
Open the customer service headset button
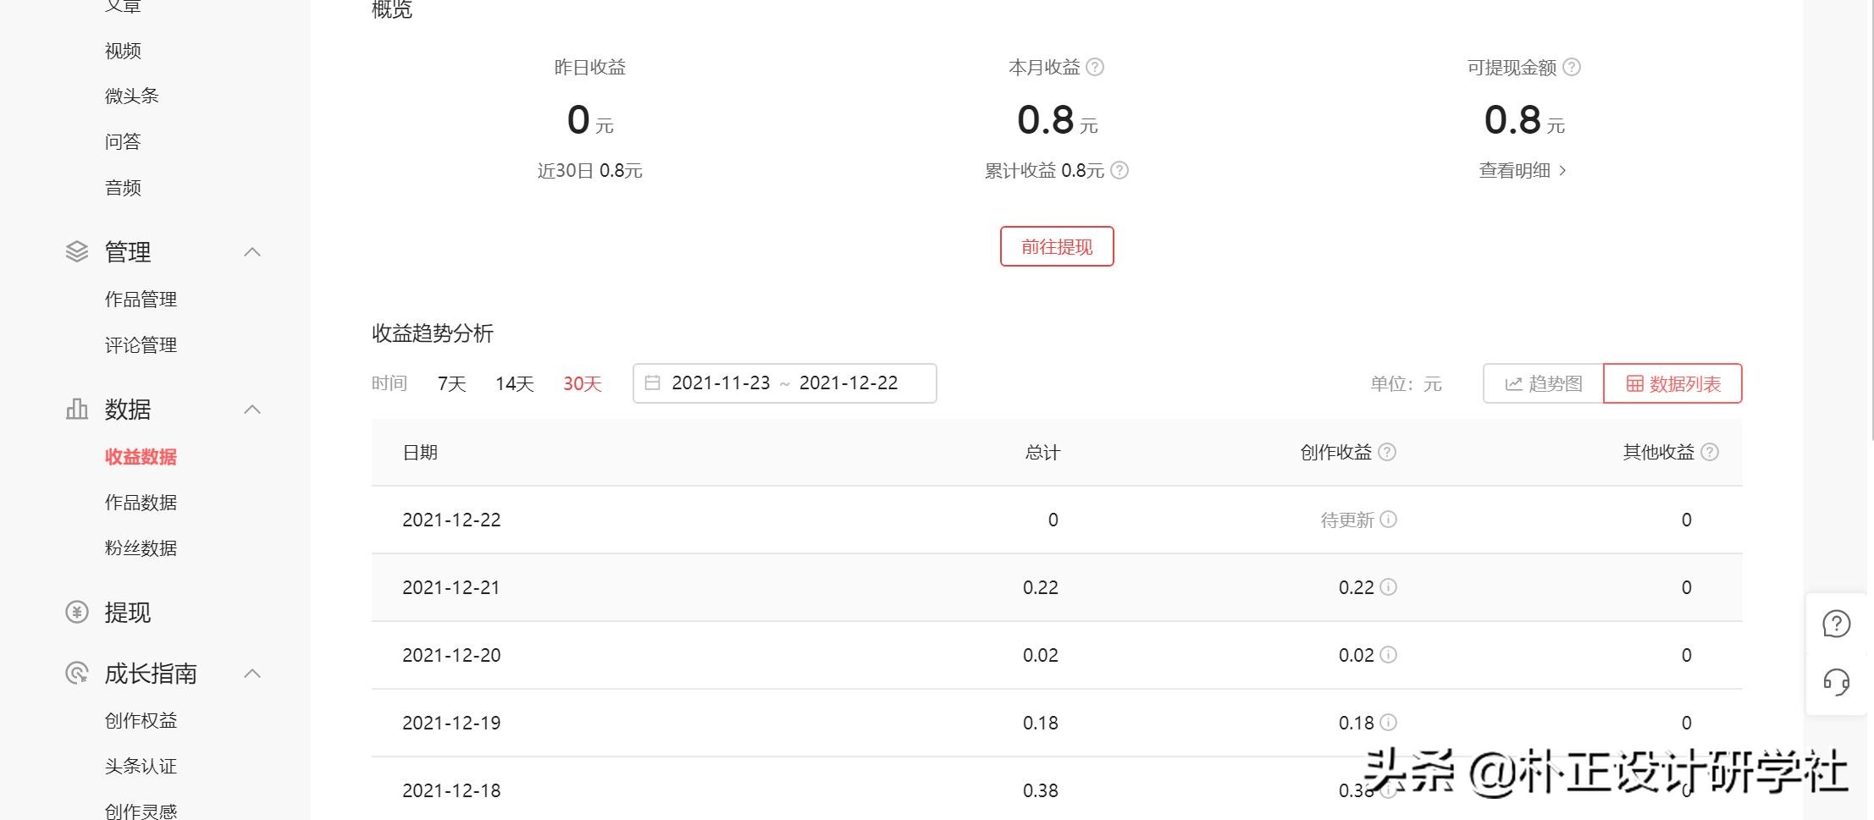(x=1836, y=682)
